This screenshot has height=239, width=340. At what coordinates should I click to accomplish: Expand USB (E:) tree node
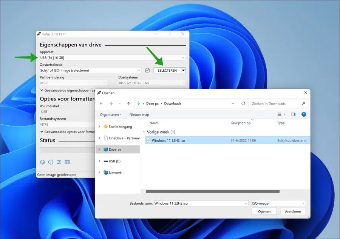99,161
